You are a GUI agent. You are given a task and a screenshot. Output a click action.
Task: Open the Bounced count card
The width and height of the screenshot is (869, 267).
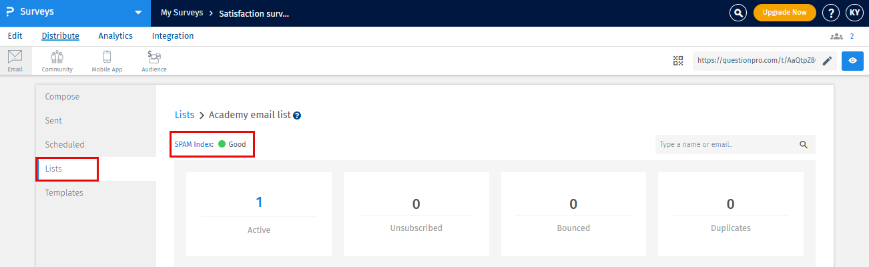coord(573,214)
